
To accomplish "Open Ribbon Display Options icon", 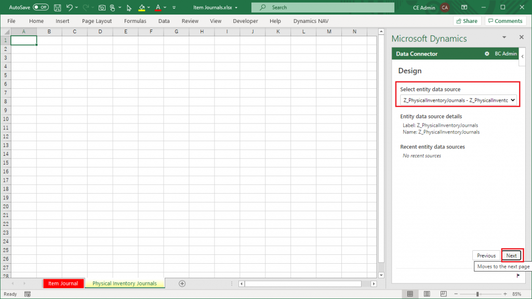I will tap(464, 7).
